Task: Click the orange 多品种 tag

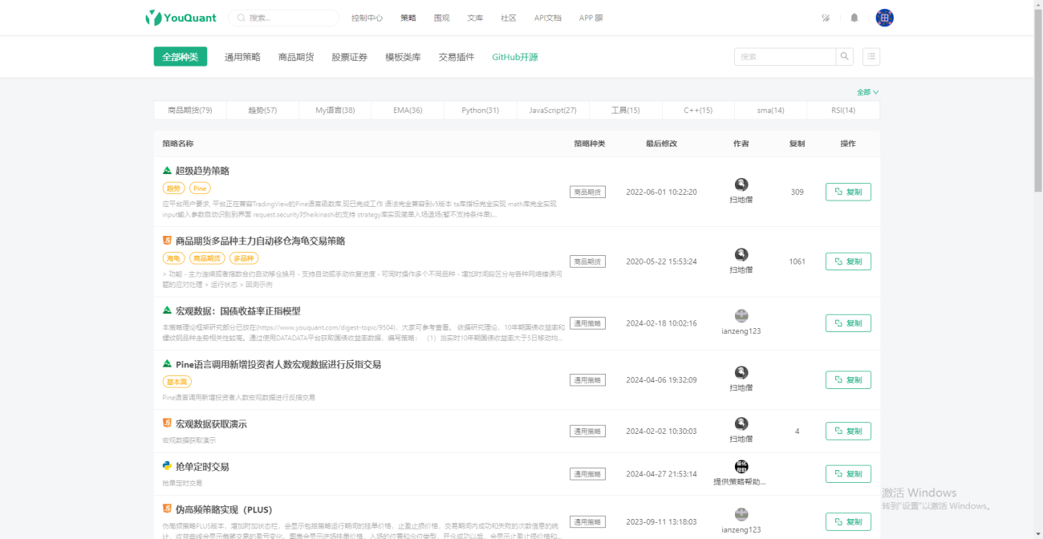Action: (244, 258)
